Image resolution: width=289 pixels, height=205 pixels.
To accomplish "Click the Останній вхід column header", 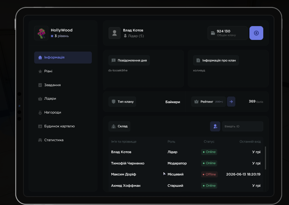I will (x=250, y=142).
